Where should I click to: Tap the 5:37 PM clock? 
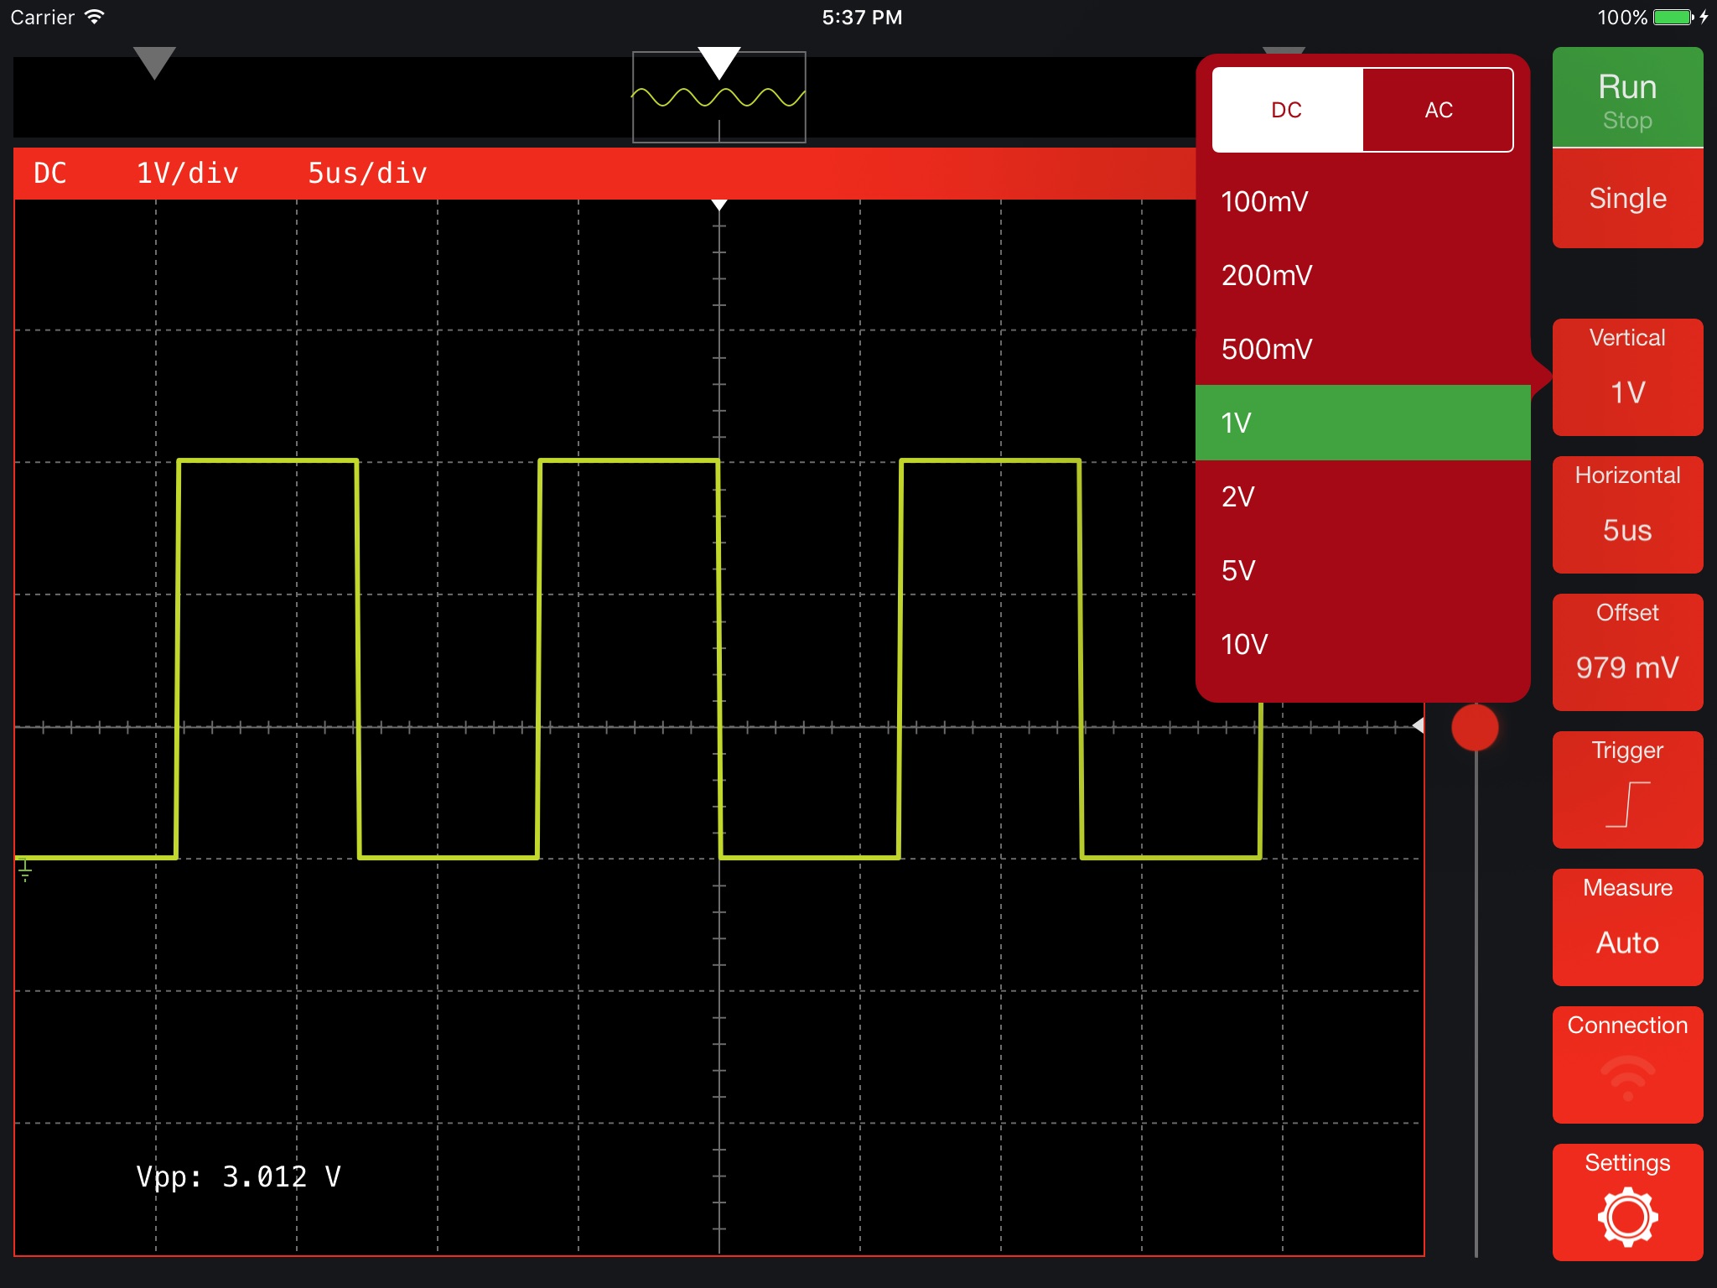coord(862,17)
